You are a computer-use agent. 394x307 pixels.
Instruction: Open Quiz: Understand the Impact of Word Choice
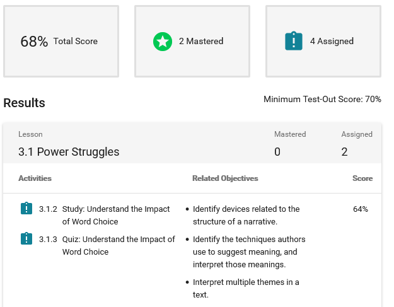(119, 245)
